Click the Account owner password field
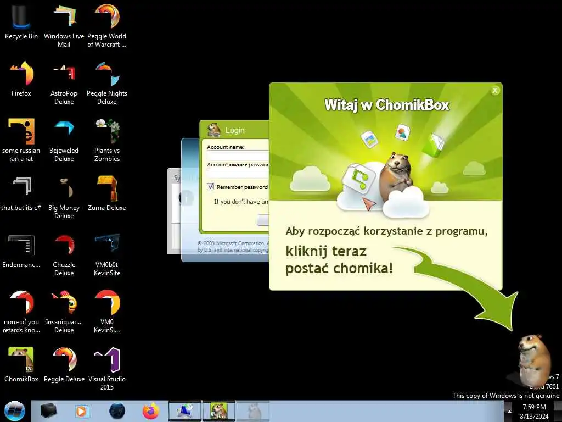This screenshot has height=422, width=562. pyautogui.click(x=238, y=174)
